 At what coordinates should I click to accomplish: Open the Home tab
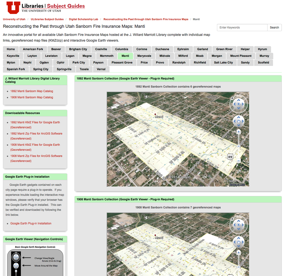tap(11, 49)
